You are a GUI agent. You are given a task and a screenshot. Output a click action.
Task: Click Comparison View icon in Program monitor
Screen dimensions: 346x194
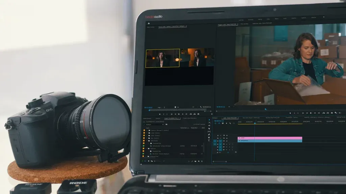(x=336, y=113)
